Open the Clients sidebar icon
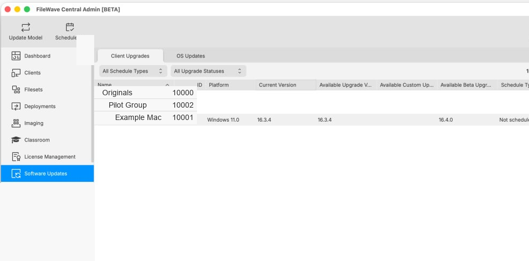This screenshot has height=261, width=529. (x=16, y=73)
